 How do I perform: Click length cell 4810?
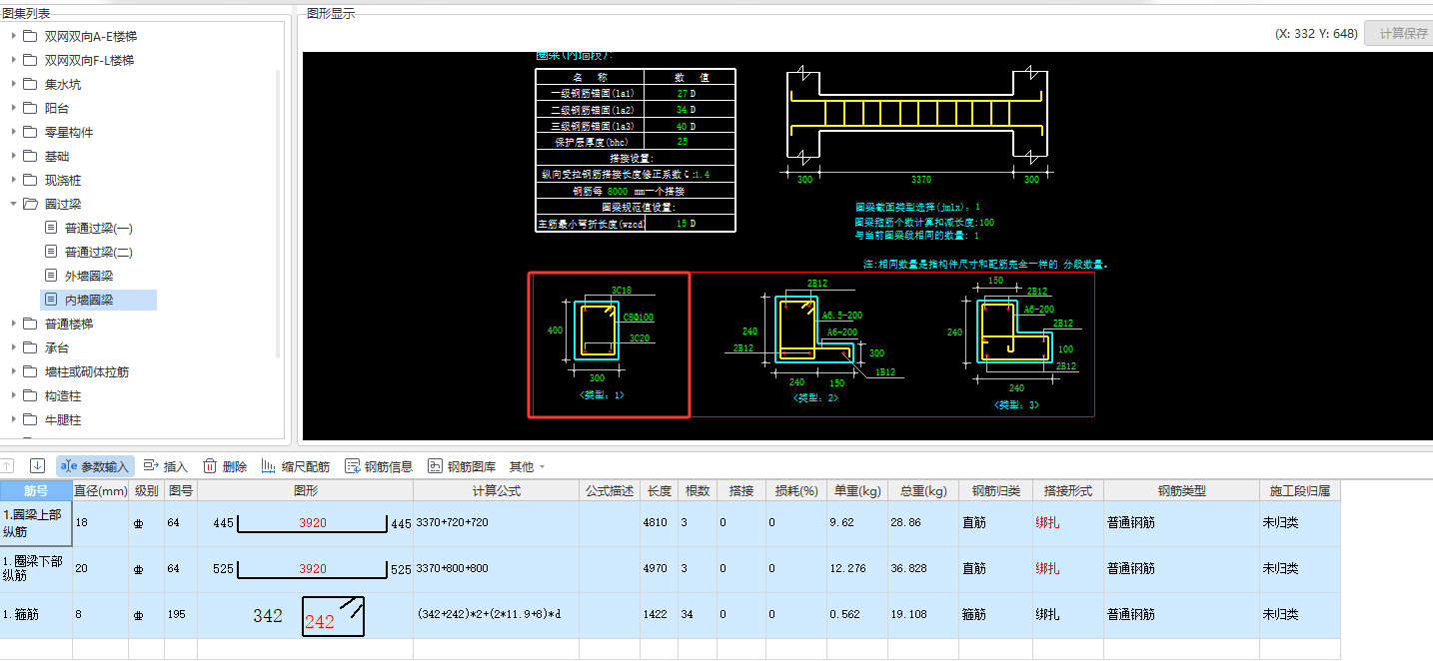pos(659,523)
